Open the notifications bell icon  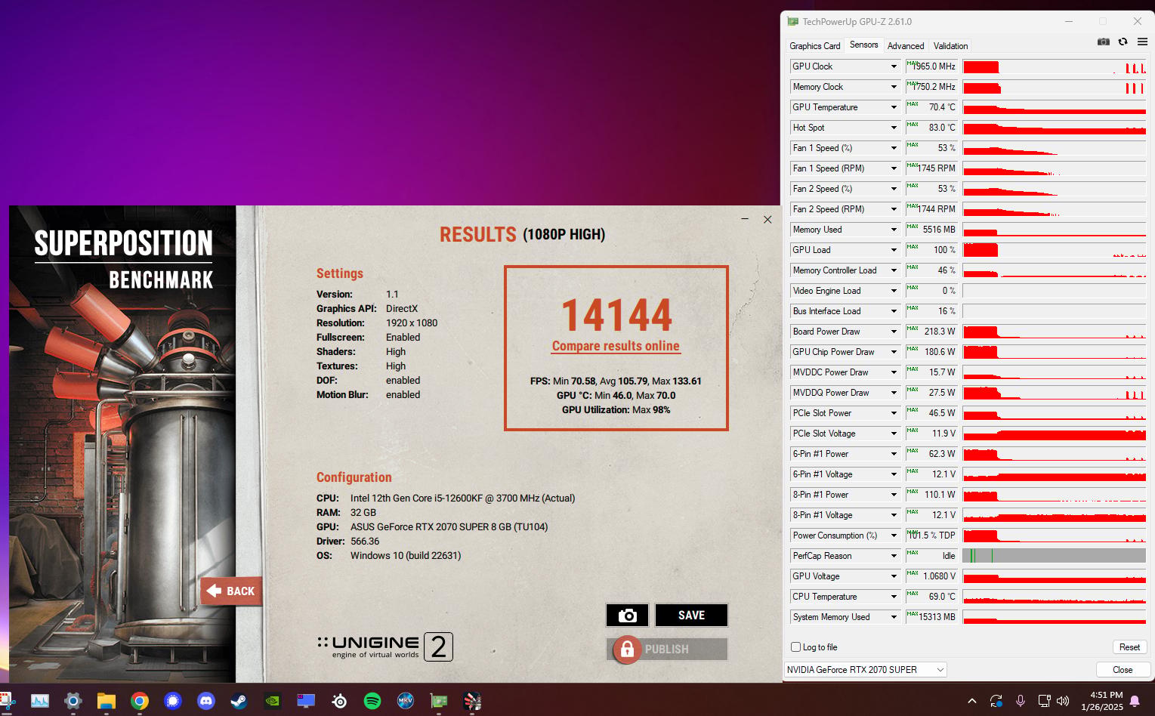1135,701
